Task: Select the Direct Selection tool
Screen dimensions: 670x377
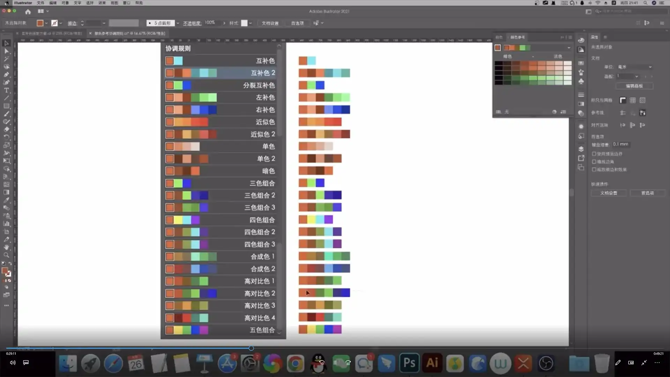Action: [6, 51]
